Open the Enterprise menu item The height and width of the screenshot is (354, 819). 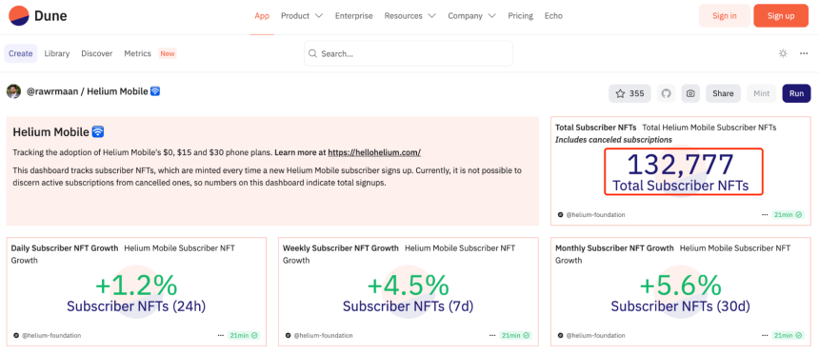[353, 15]
